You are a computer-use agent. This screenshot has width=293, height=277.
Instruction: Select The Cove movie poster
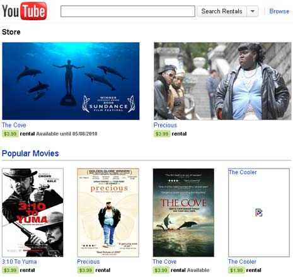point(183,213)
